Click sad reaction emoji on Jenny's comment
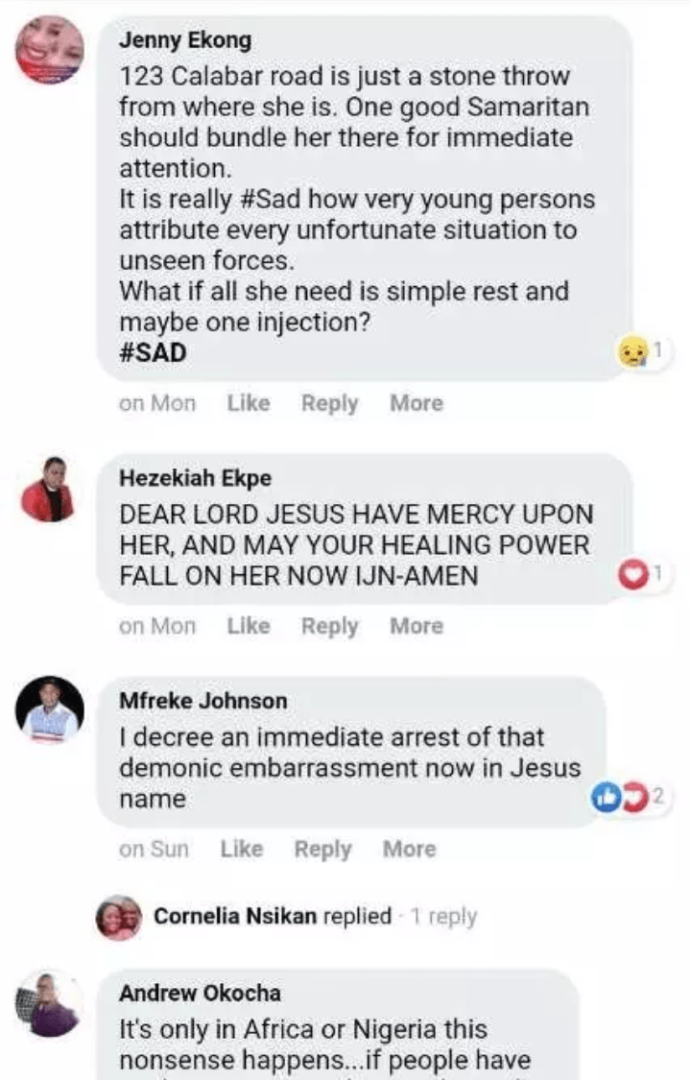Image resolution: width=691 pixels, height=1080 pixels. 631,354
